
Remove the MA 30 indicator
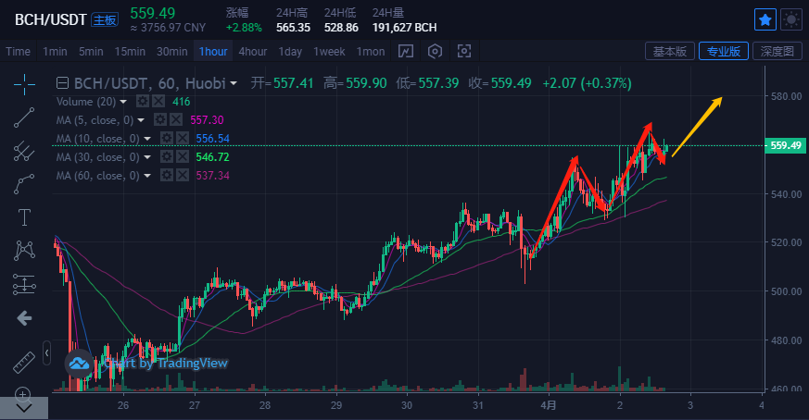(183, 156)
